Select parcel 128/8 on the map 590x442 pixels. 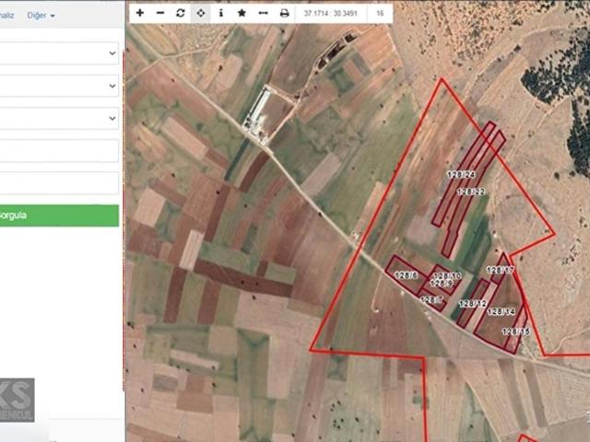pos(407,275)
